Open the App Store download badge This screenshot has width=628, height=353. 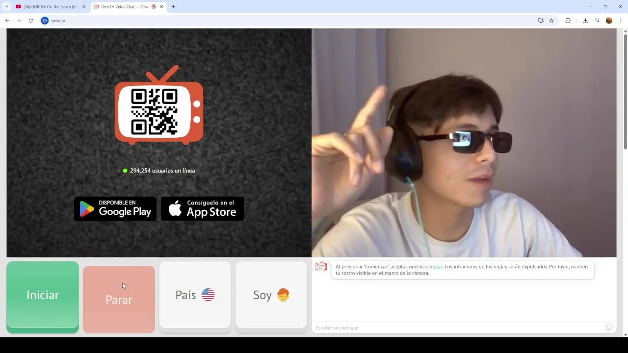click(x=203, y=209)
